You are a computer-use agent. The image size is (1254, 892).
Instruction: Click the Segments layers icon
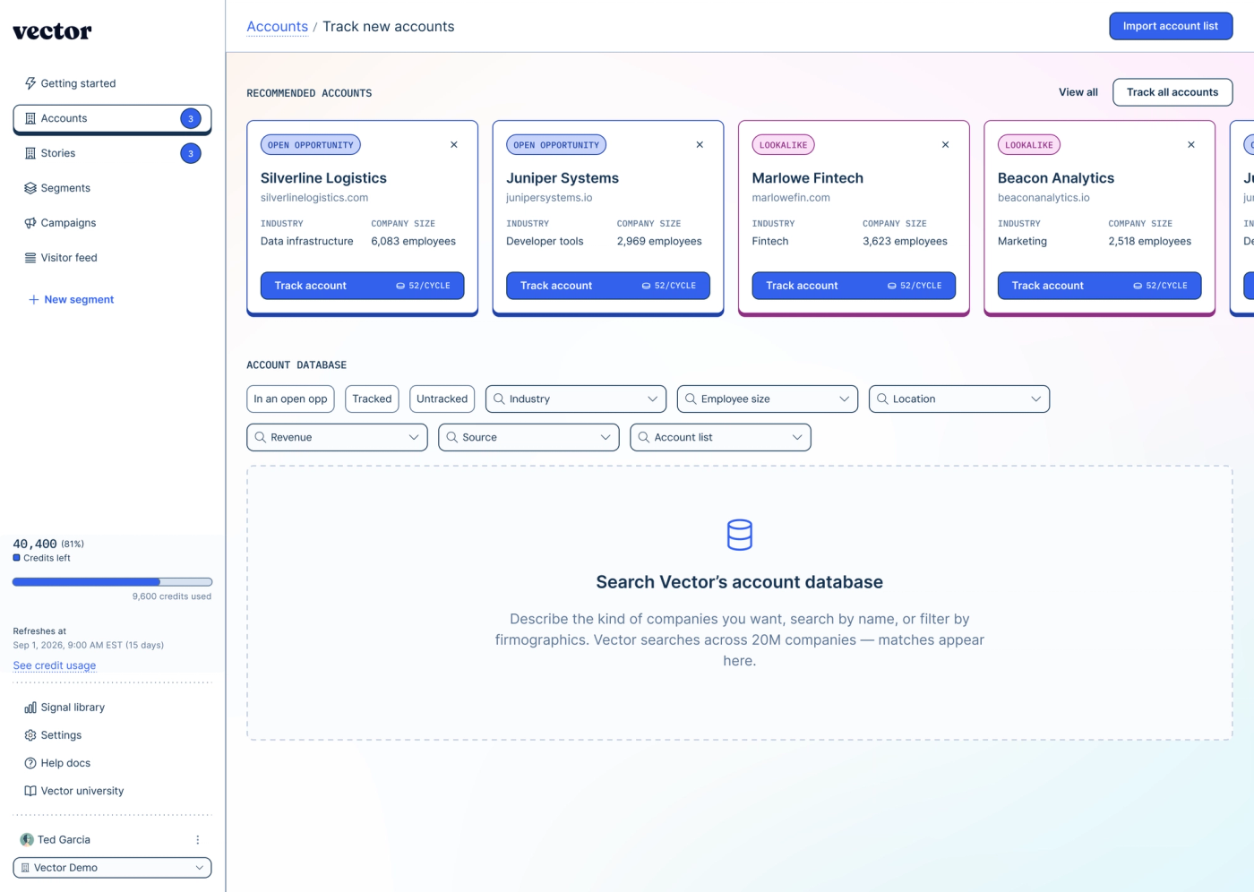tap(30, 188)
